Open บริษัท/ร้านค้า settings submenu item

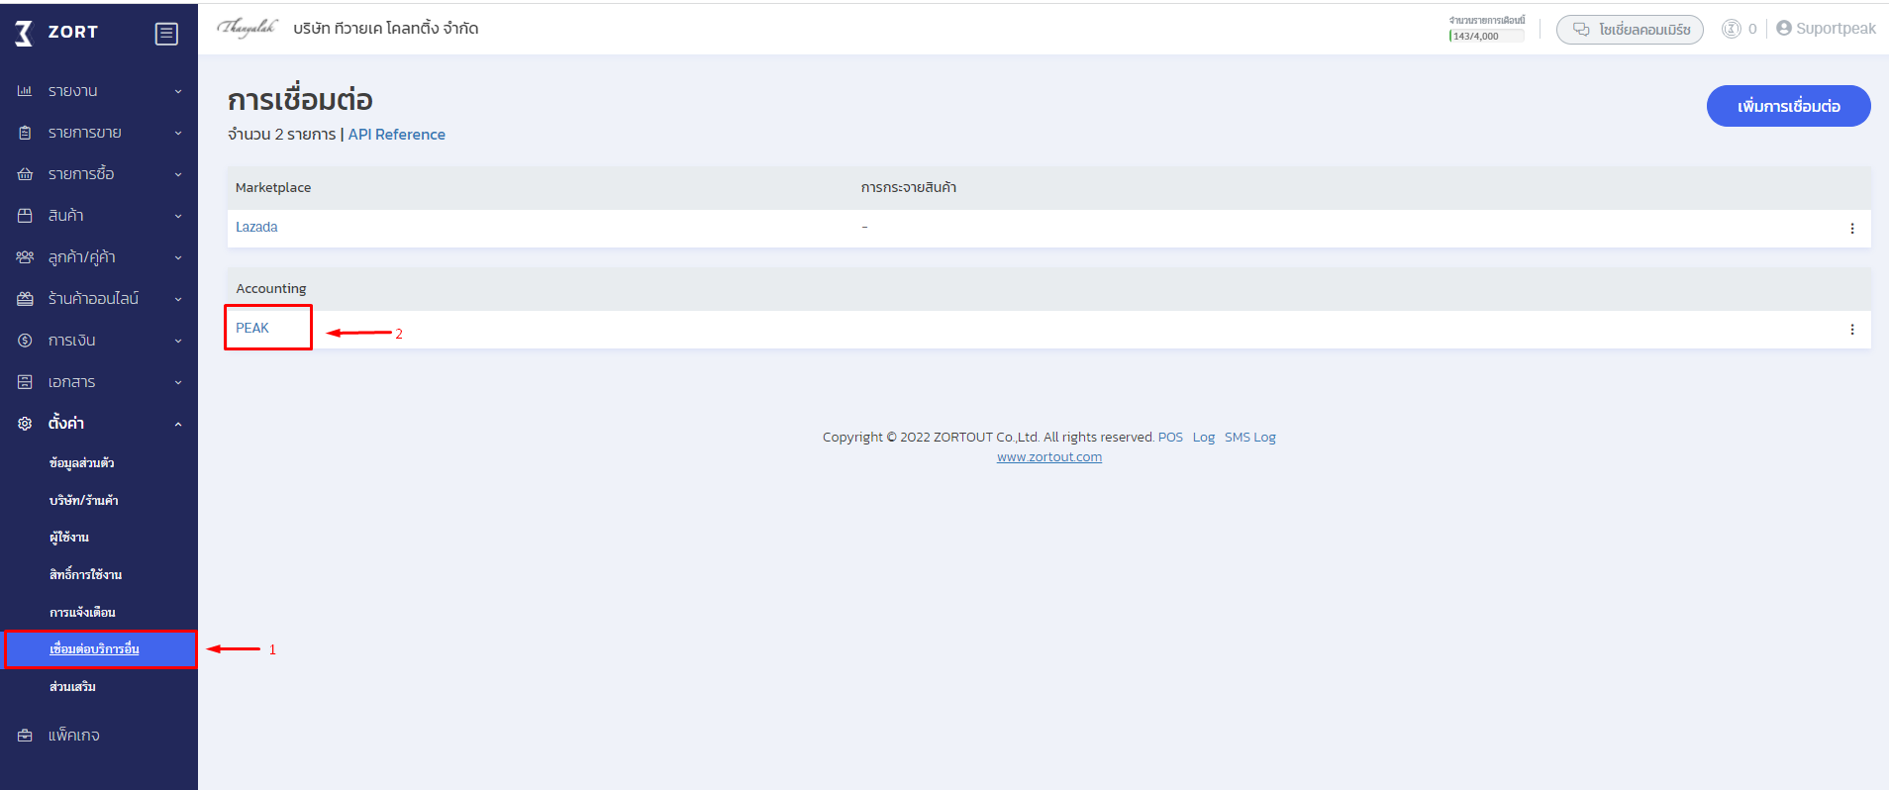coord(84,501)
